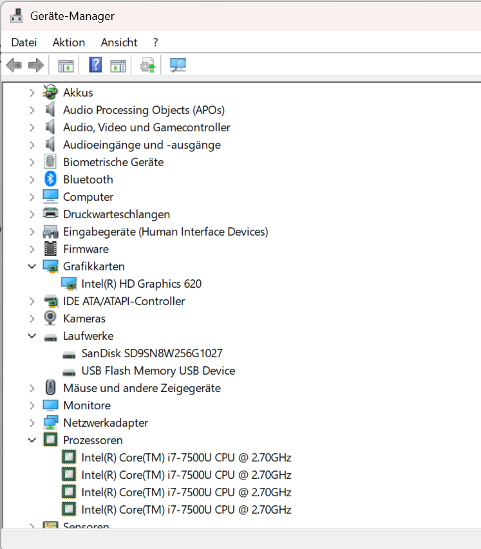This screenshot has width=481, height=549.
Task: Select Mäuse und andere Zeigegeräte label
Action: [x=142, y=388]
